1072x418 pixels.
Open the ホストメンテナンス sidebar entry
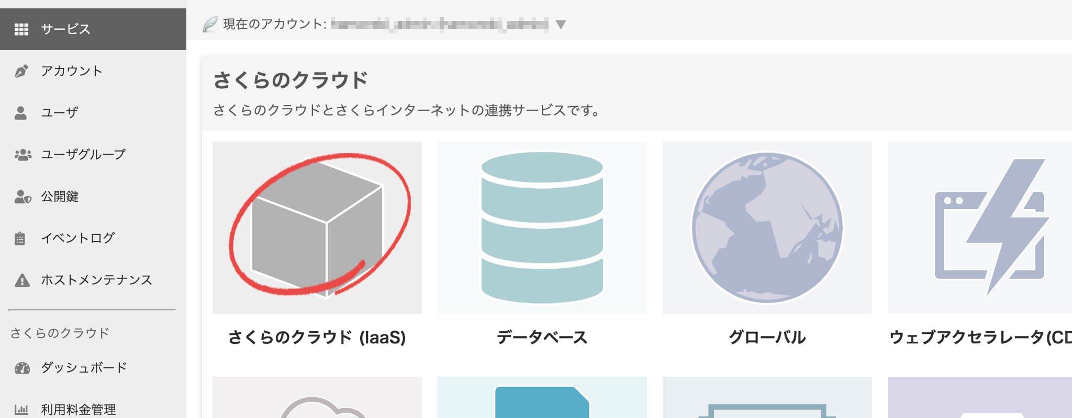coord(93,280)
